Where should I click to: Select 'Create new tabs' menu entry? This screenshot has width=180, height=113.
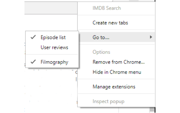116,23
